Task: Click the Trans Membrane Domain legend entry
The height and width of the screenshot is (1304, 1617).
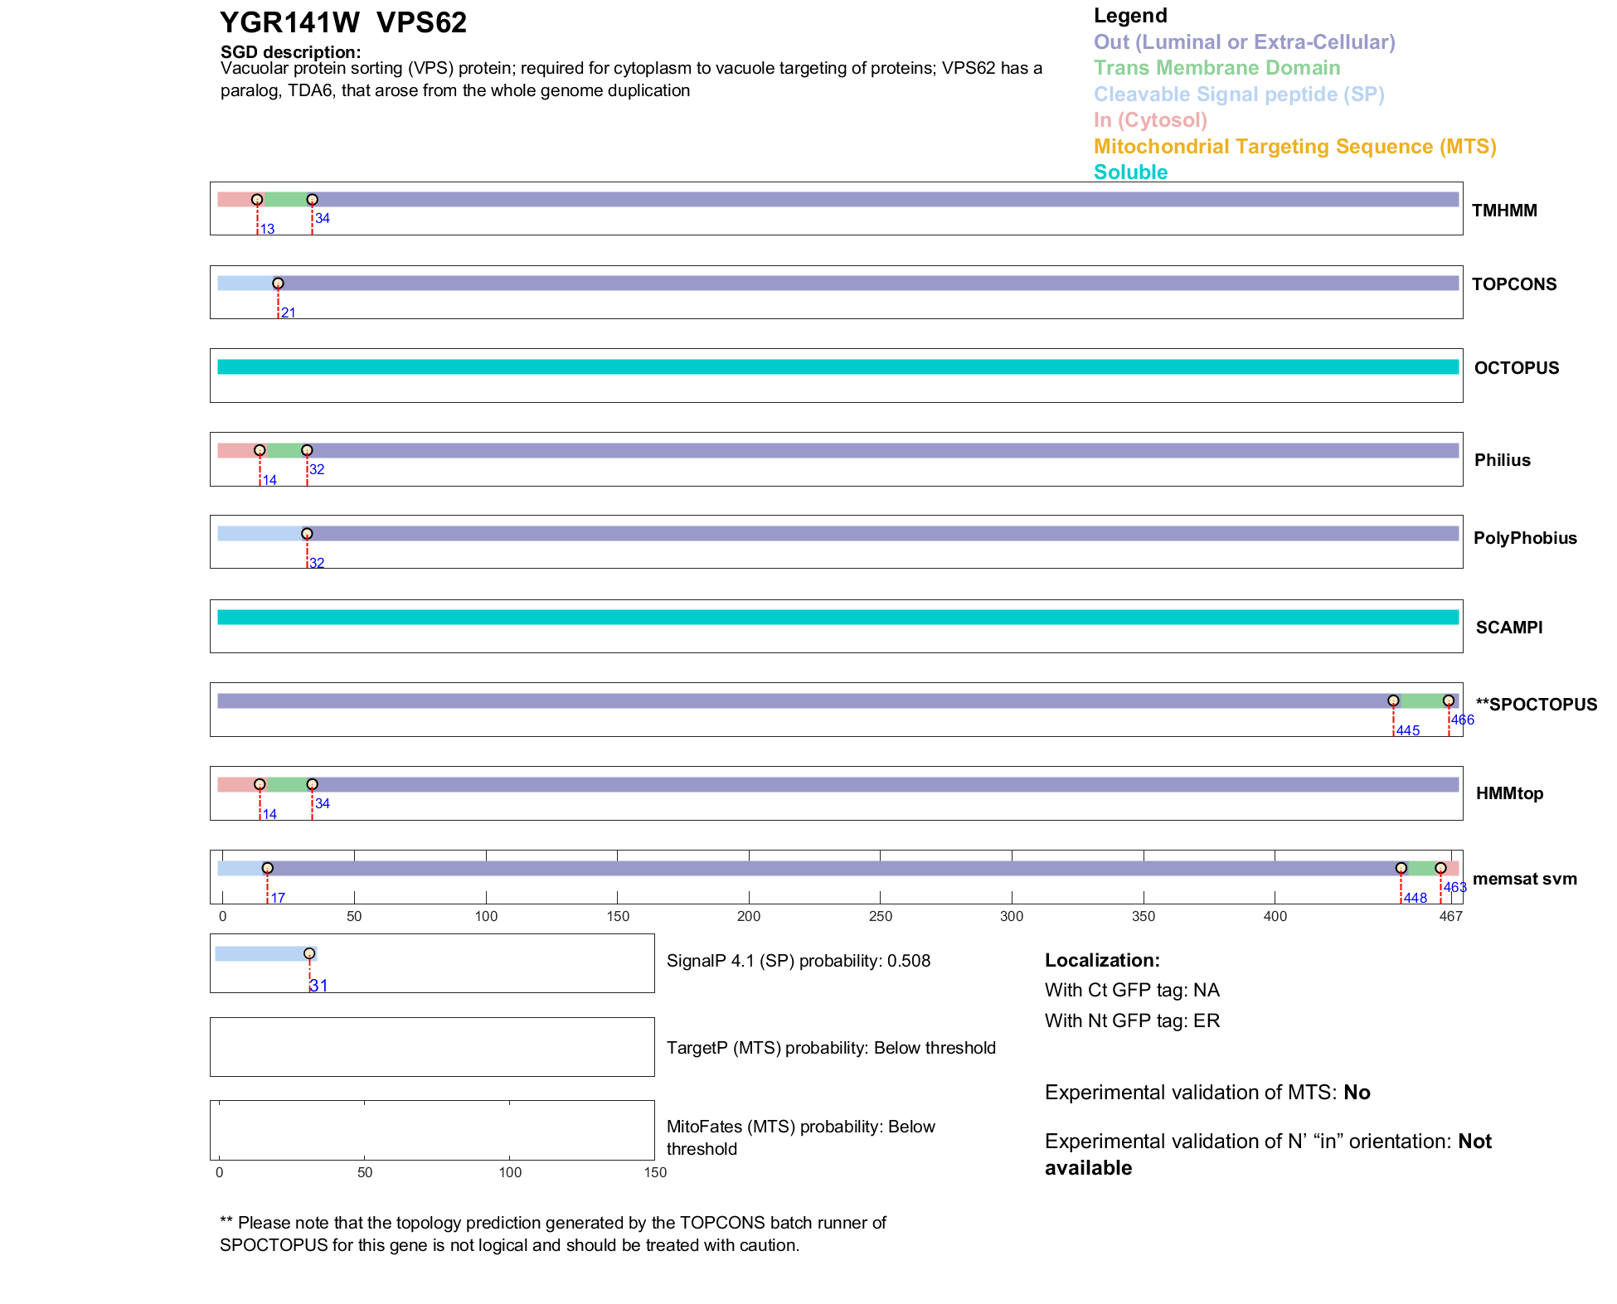Action: tap(1216, 68)
